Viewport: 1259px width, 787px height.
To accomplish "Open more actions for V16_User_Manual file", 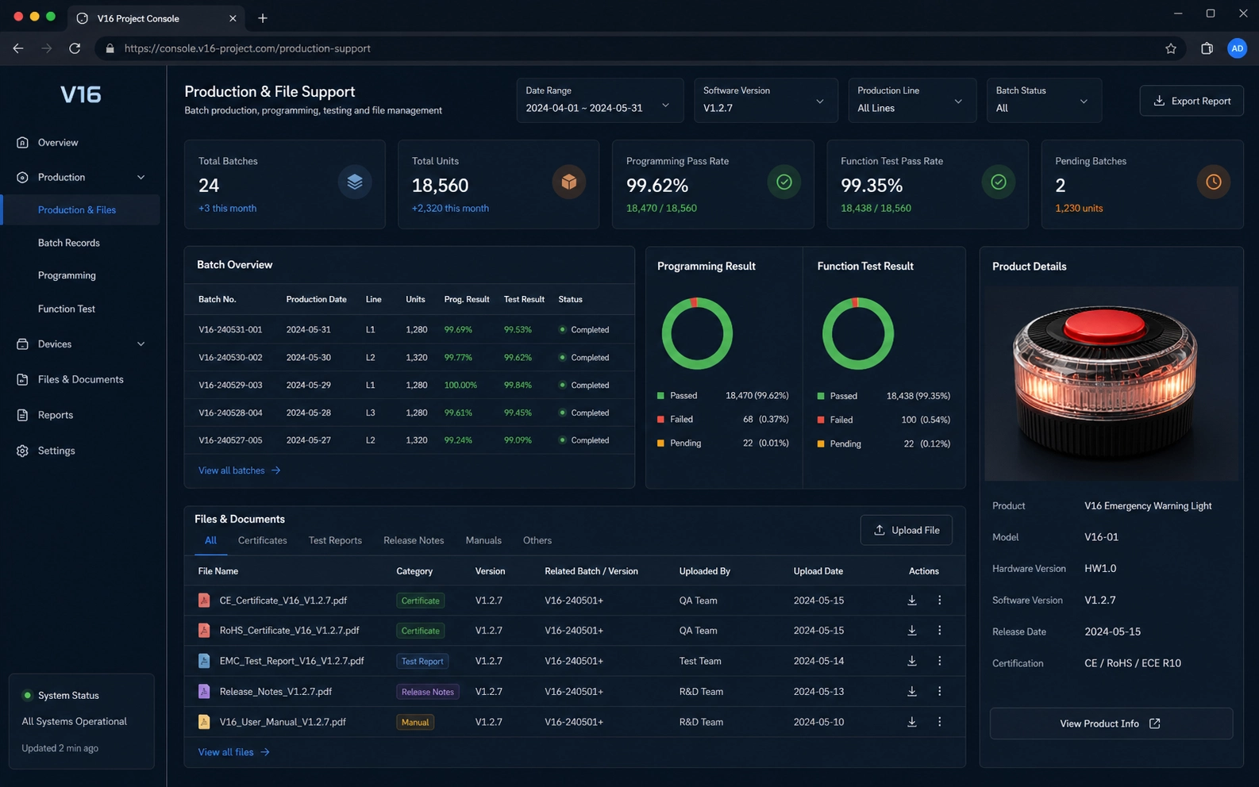I will [940, 722].
